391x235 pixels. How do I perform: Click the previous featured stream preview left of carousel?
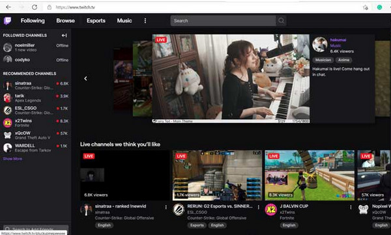click(x=142, y=79)
